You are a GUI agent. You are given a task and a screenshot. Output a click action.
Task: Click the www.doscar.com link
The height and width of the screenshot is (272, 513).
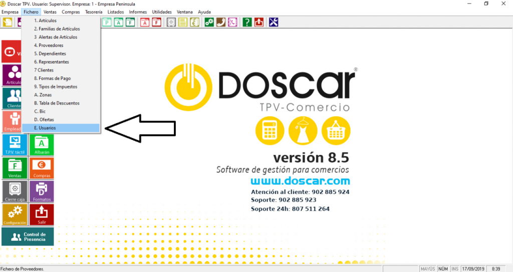pos(301,180)
